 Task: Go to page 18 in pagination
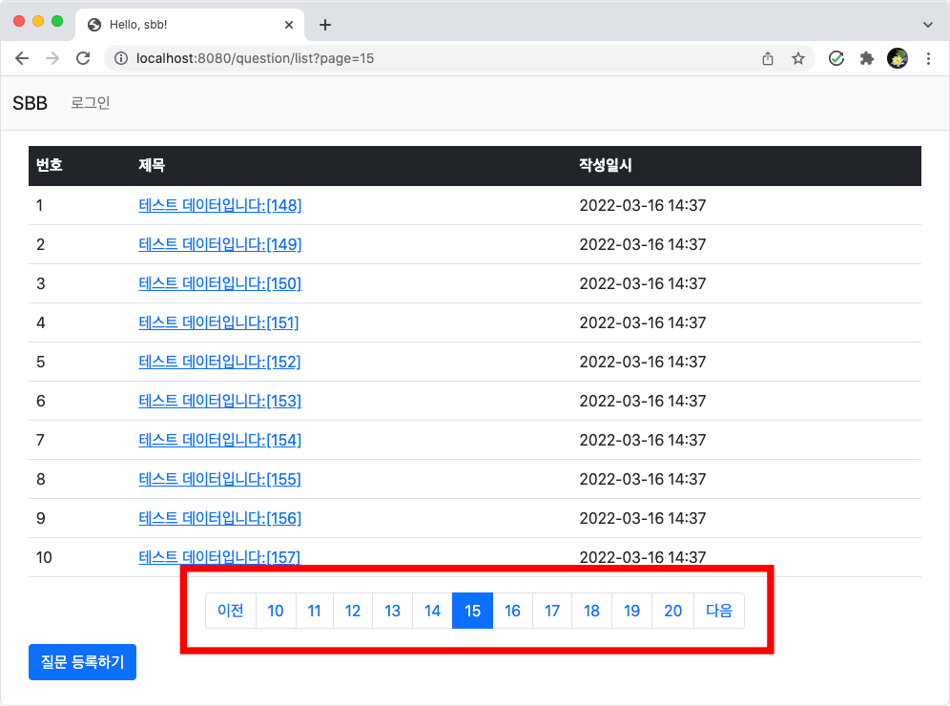pos(592,611)
